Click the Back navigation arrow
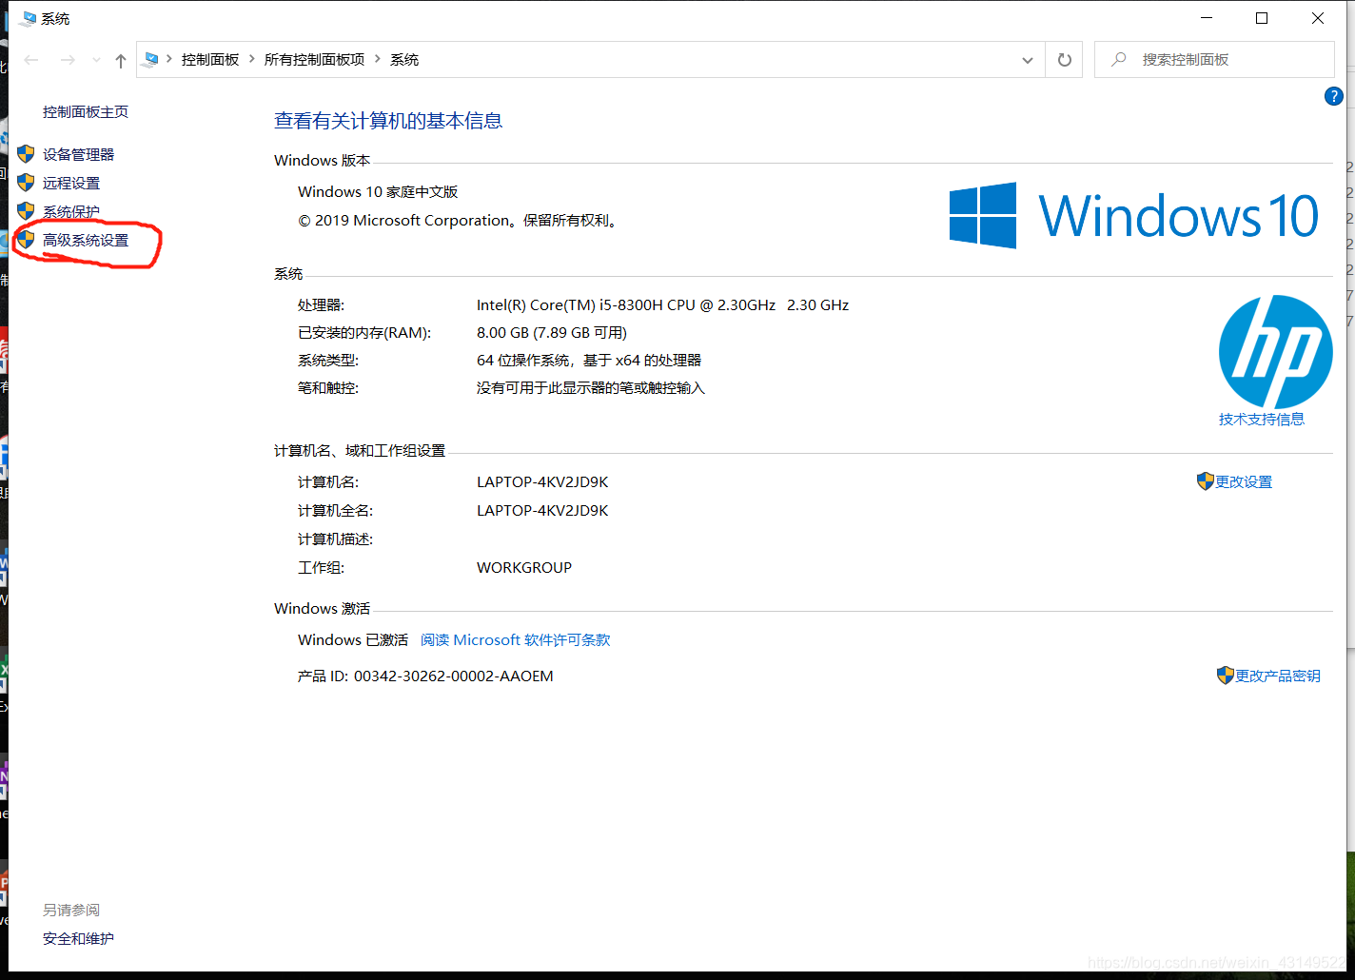Viewport: 1355px width, 980px height. pyautogui.click(x=31, y=60)
